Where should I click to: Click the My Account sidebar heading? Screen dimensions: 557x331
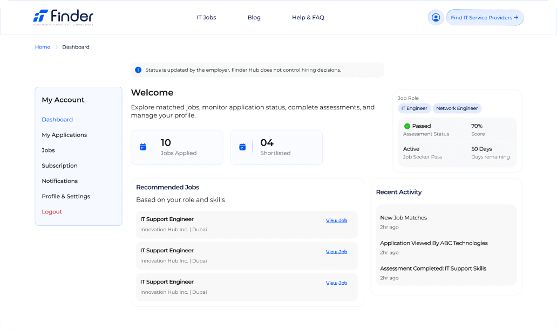tap(63, 100)
